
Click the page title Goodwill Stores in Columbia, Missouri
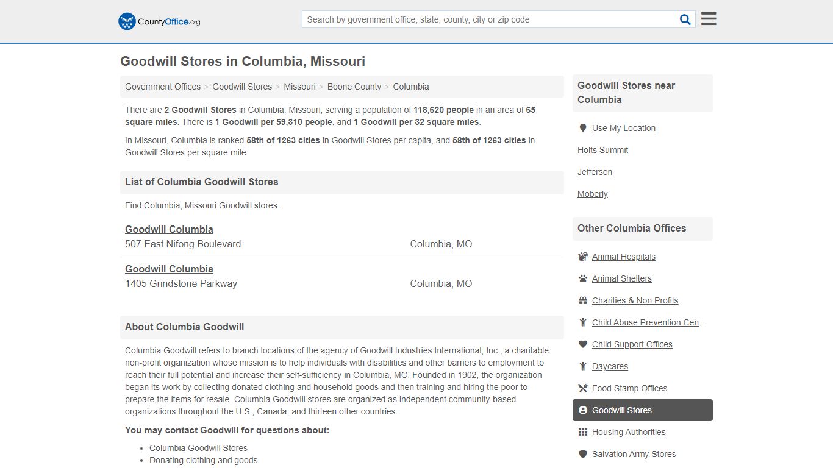tap(243, 61)
